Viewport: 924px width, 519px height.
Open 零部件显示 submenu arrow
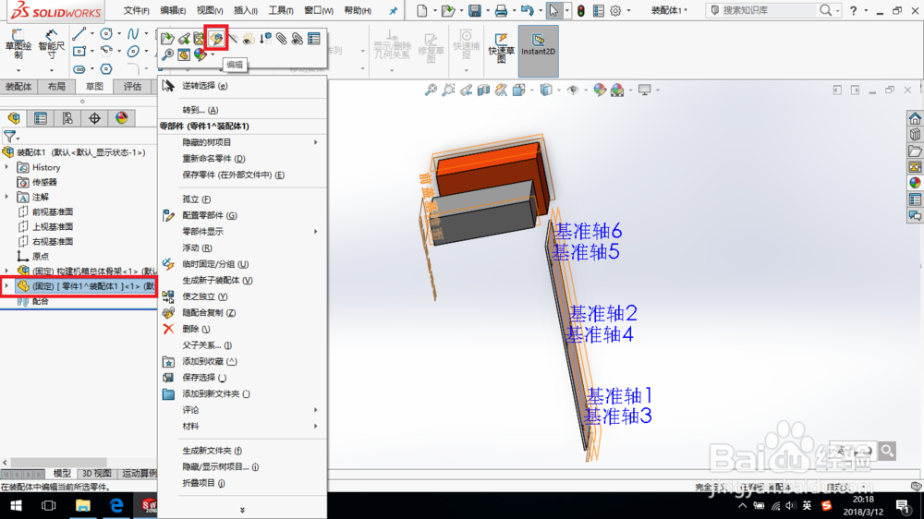[x=316, y=232]
